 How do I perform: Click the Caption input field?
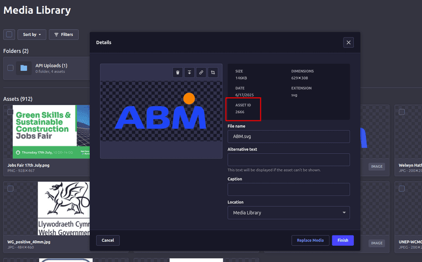click(288, 190)
